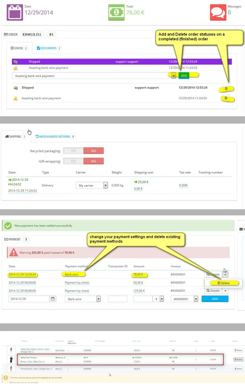Click the blue ADD payment button

(215, 299)
